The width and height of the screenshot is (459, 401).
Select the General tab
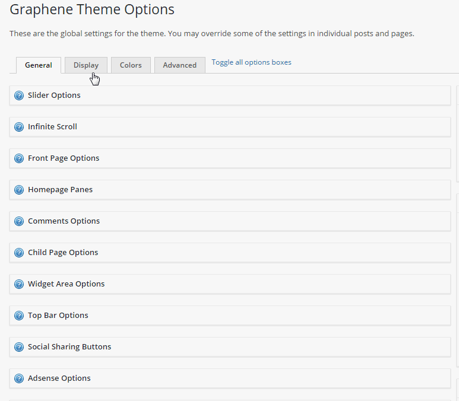pos(39,65)
